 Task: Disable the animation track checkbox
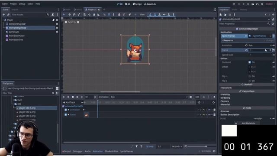pos(65,110)
